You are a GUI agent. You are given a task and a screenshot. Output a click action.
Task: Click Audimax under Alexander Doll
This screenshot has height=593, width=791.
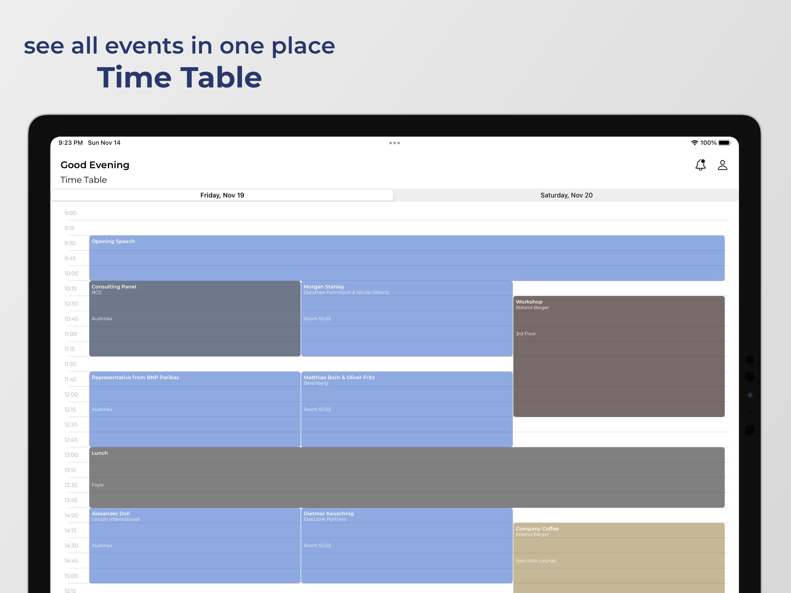pyautogui.click(x=102, y=546)
